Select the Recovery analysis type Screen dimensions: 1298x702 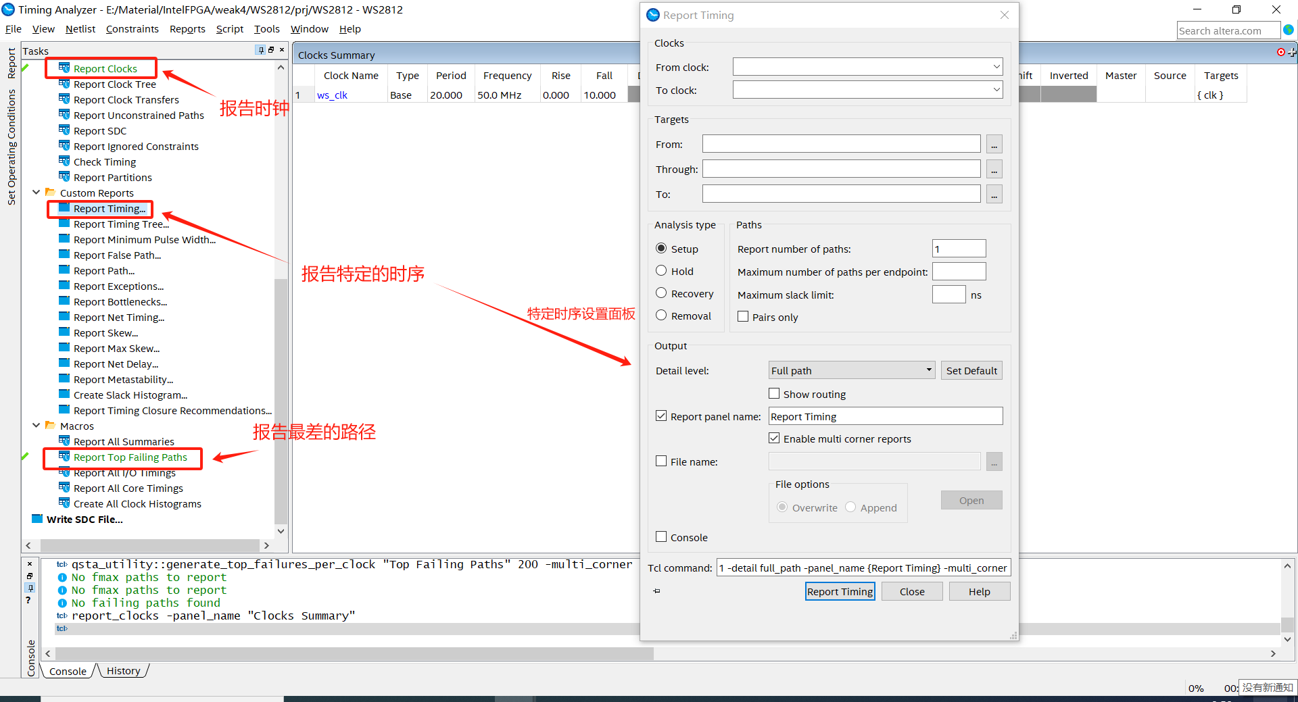click(661, 293)
